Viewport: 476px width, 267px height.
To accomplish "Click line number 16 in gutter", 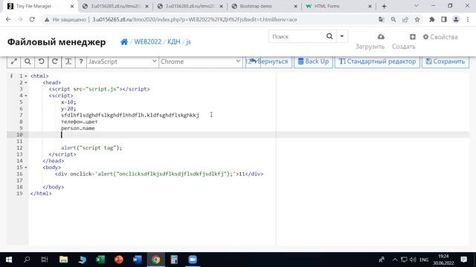I will 19,174.
